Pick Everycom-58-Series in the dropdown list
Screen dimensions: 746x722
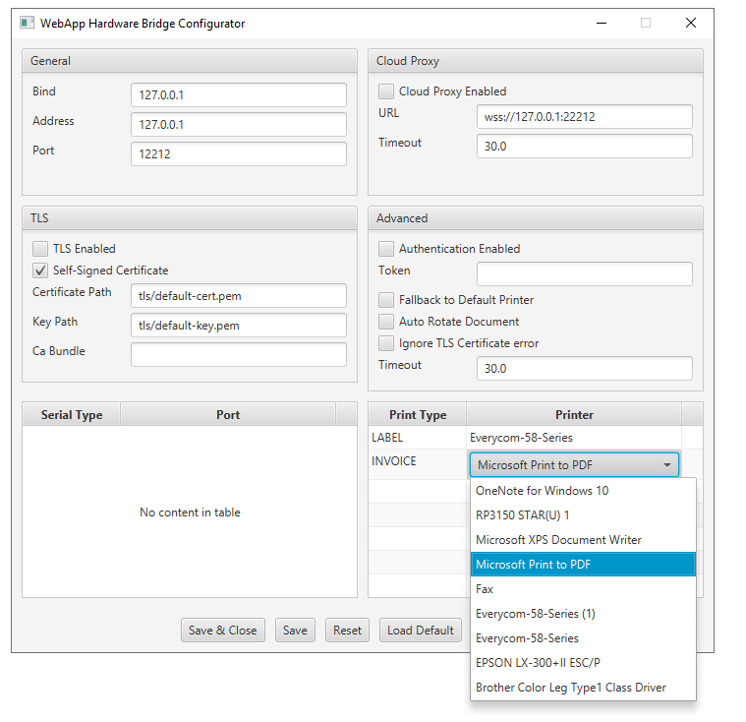[583, 638]
